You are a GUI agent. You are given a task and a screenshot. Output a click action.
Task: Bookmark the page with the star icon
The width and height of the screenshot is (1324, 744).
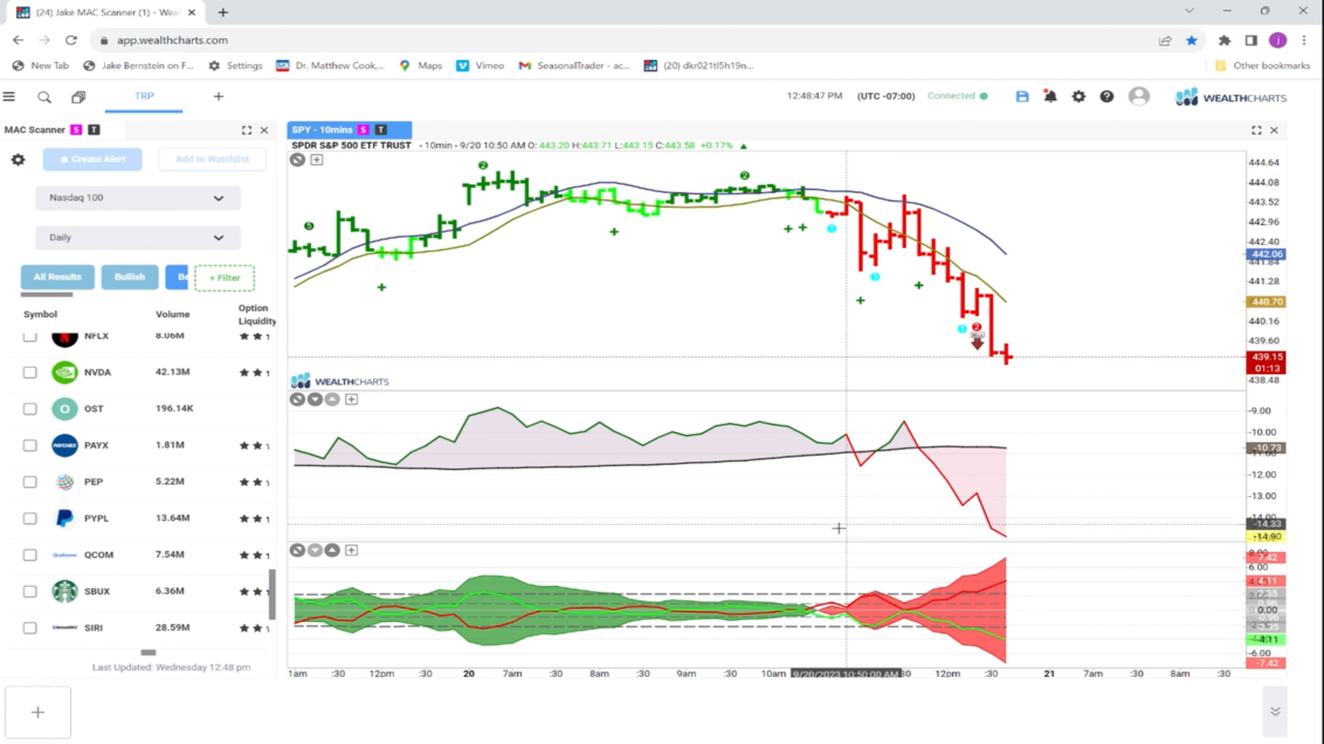pos(1192,41)
